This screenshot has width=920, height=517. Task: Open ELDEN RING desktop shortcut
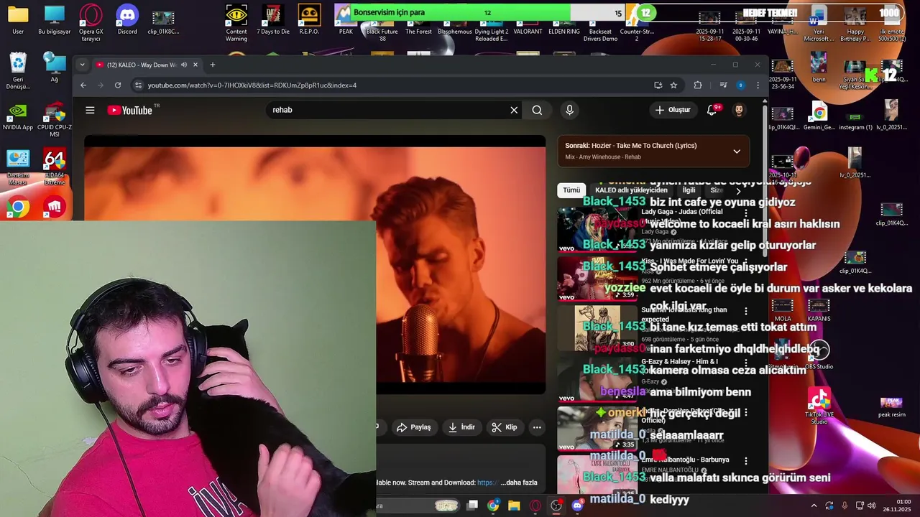[564, 32]
